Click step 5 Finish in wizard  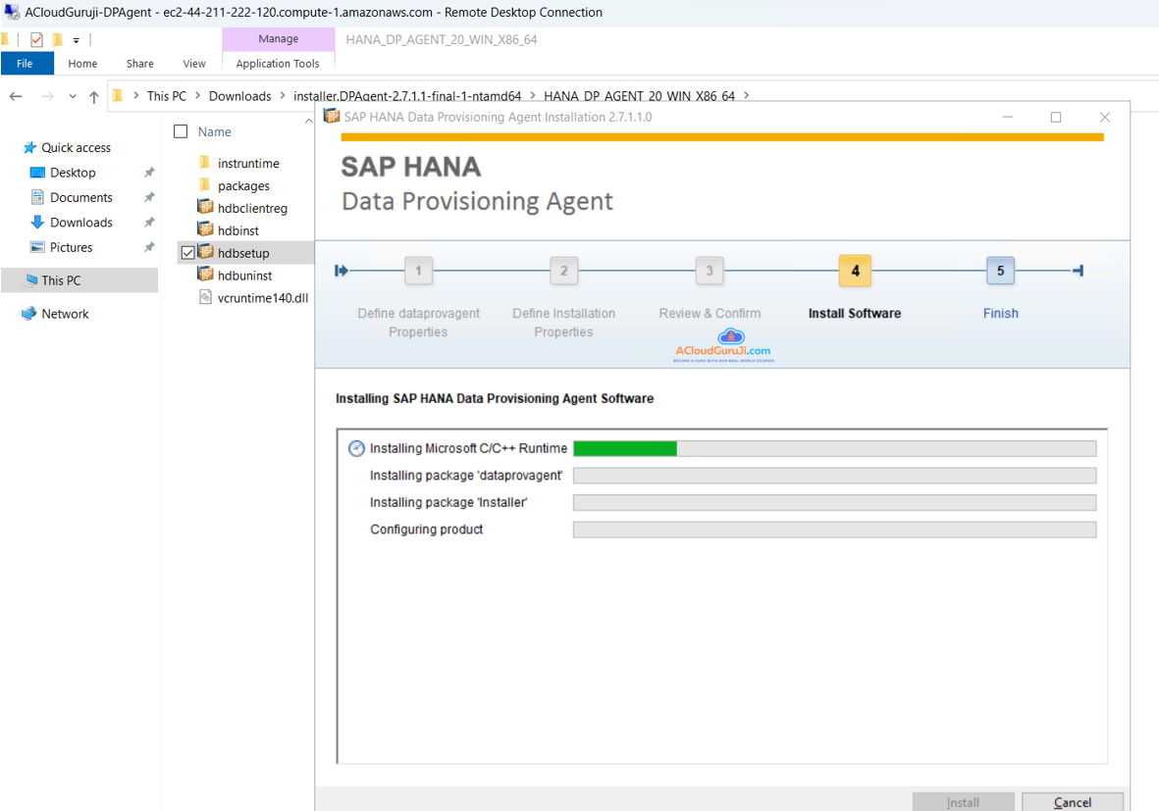(x=1000, y=272)
